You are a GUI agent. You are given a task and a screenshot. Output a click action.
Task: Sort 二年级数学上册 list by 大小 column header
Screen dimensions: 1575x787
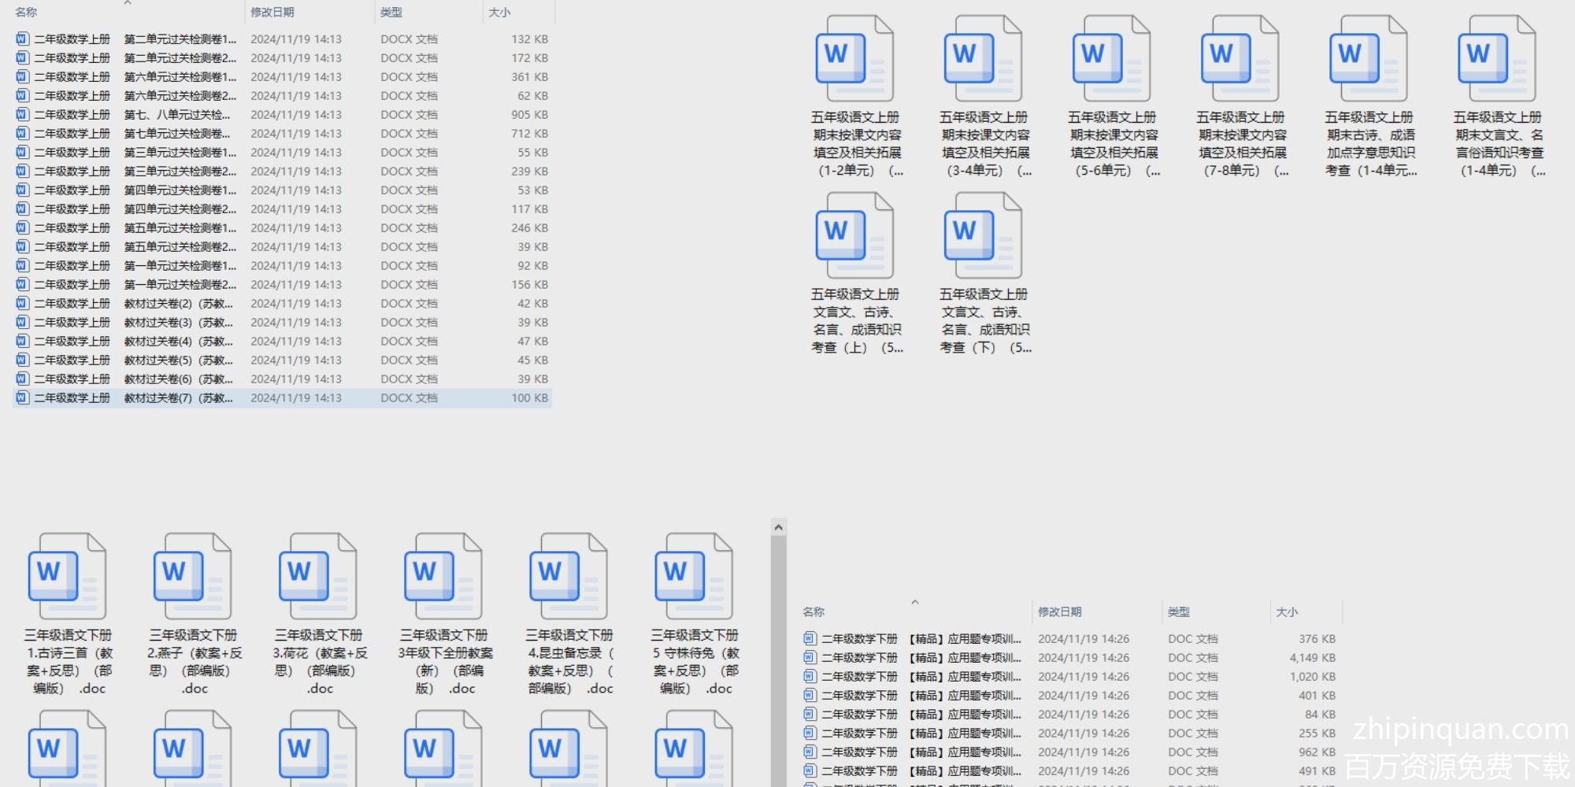click(499, 13)
